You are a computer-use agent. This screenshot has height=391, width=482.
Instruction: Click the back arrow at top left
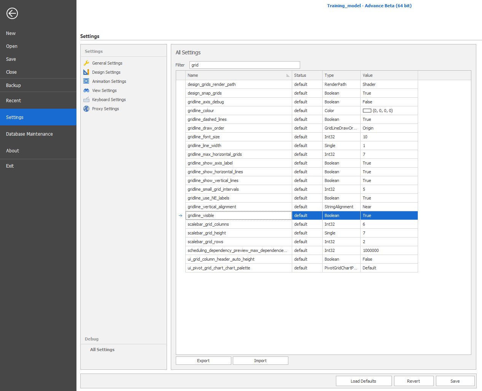click(x=12, y=13)
